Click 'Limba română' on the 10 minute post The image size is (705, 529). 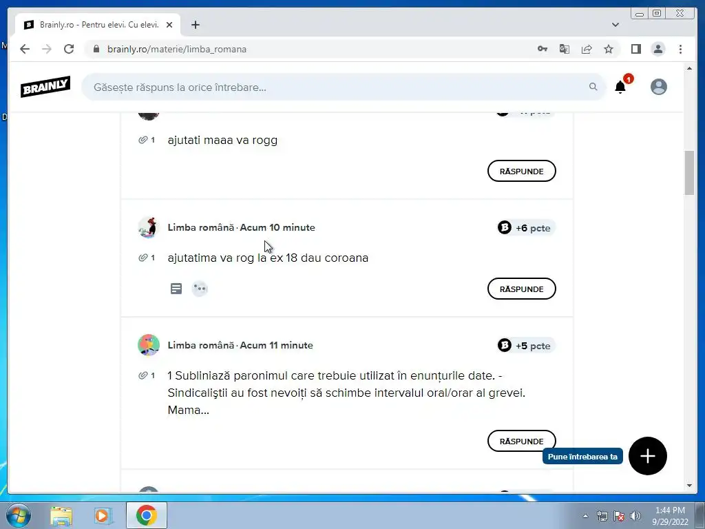pyautogui.click(x=200, y=227)
